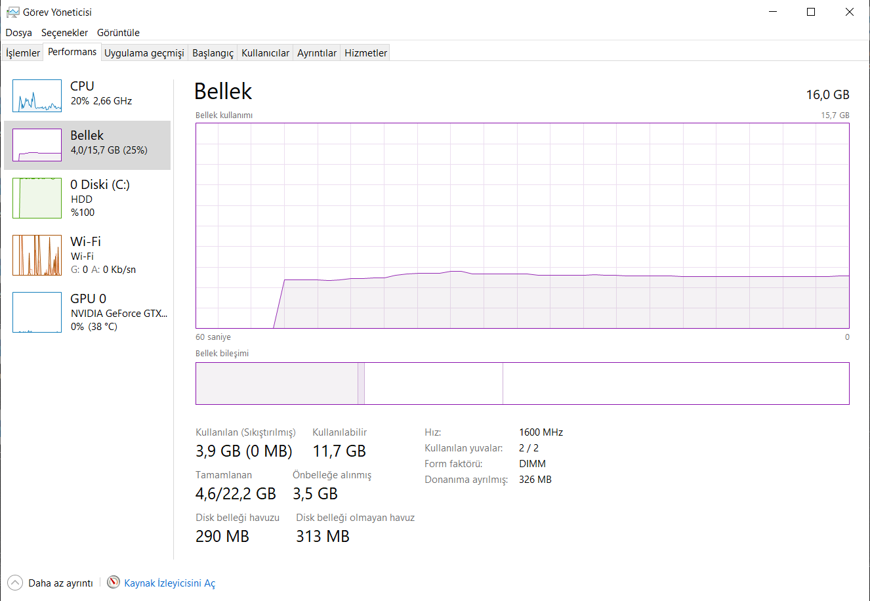Click the Resource Monitor icon
The image size is (870, 601).
tap(114, 583)
